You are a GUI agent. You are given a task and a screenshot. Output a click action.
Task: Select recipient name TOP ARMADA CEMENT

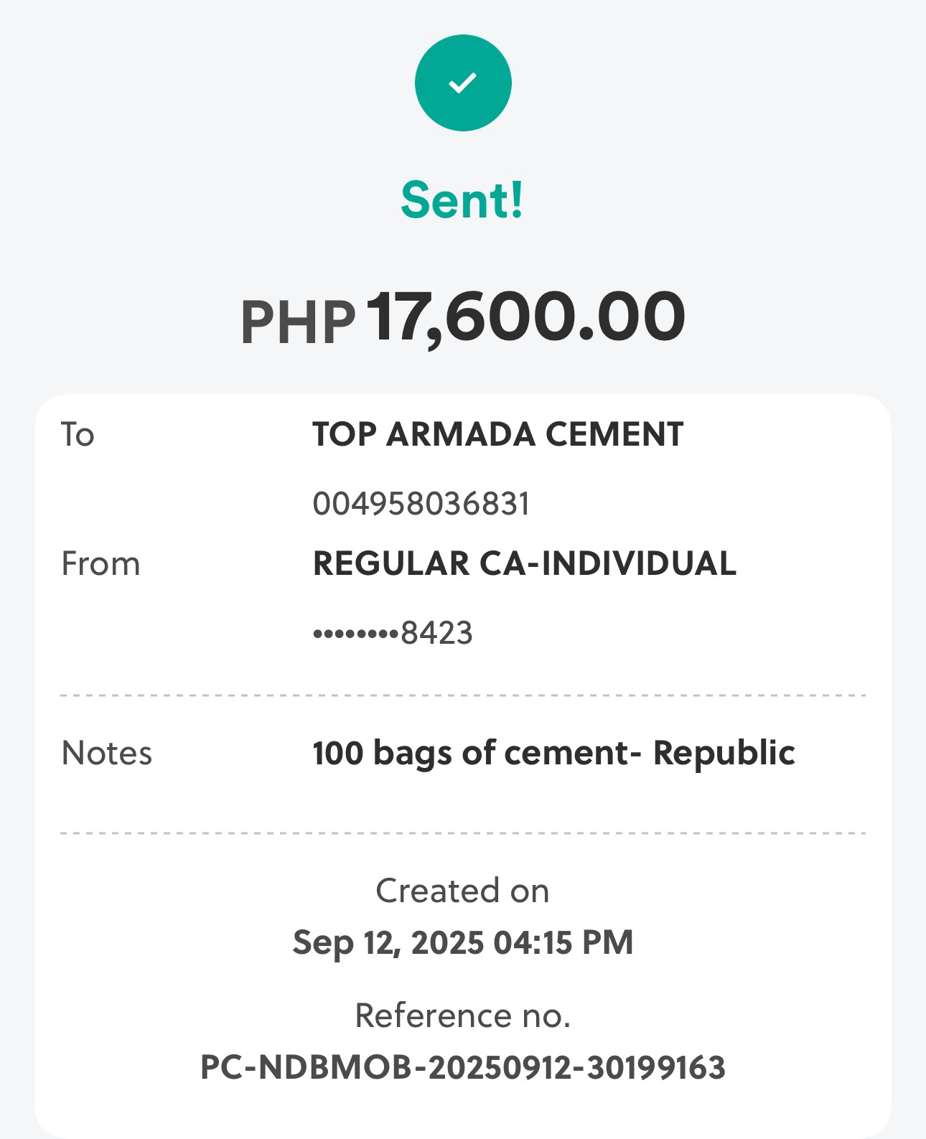[x=498, y=434]
